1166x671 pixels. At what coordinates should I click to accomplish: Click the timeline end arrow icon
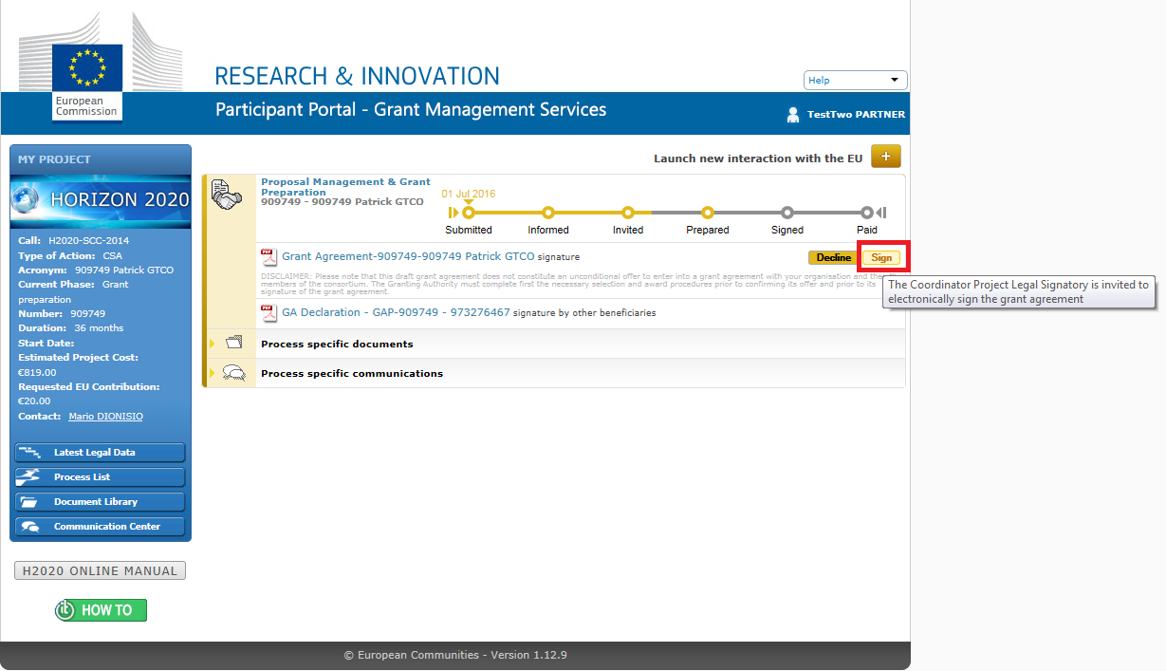coord(881,213)
